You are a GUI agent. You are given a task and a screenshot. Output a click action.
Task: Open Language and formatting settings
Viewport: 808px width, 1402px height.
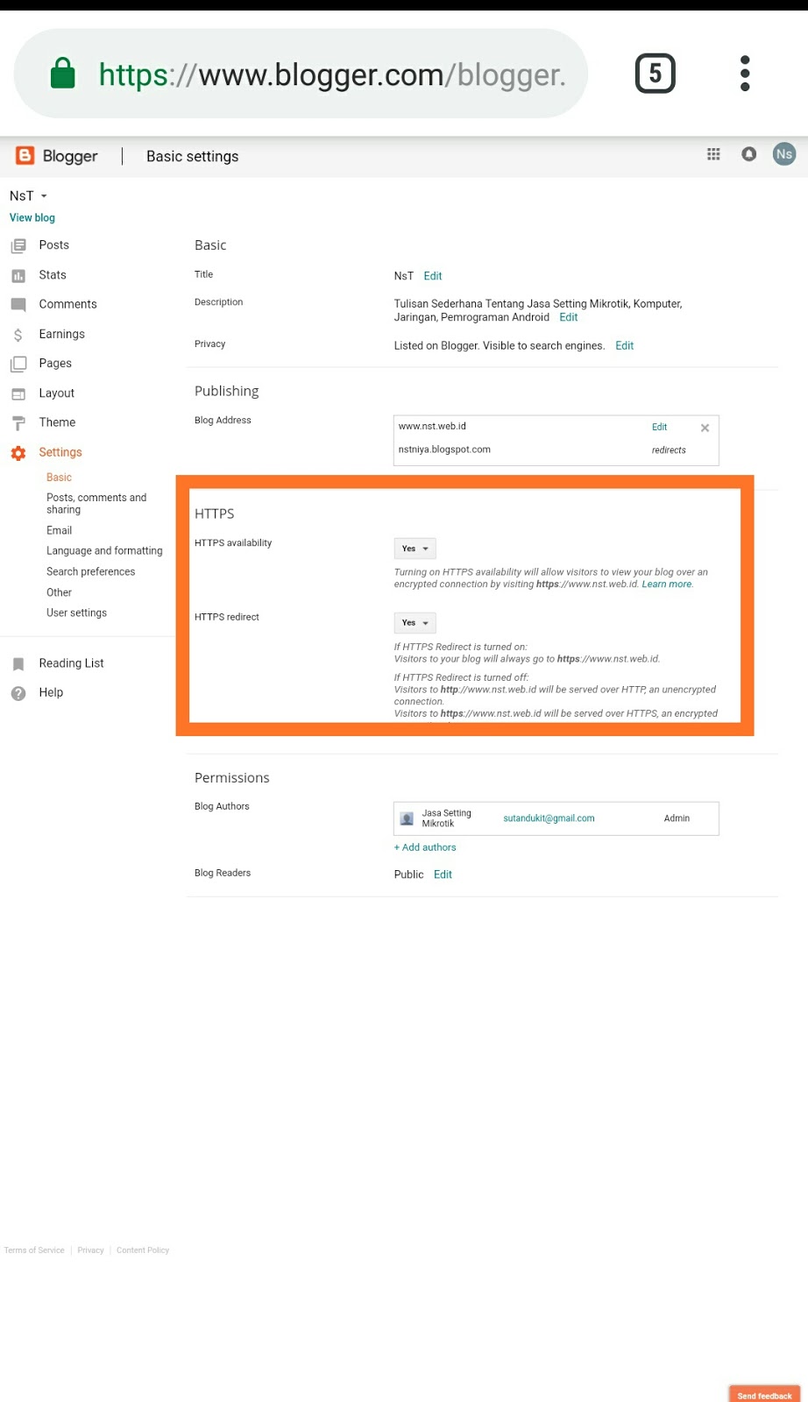[104, 551]
